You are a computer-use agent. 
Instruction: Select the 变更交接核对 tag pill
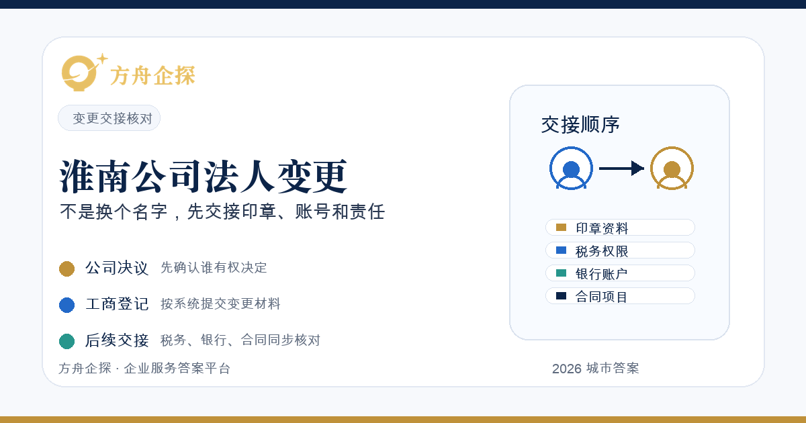point(109,118)
